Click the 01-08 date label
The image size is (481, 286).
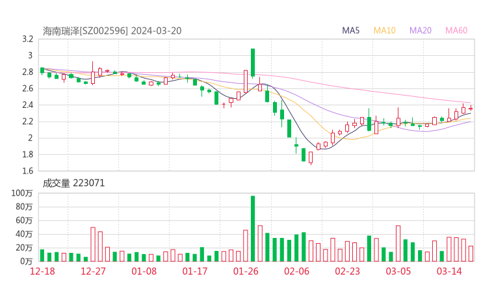tap(145, 271)
